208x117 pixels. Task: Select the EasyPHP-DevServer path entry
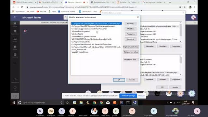(x=96, y=24)
